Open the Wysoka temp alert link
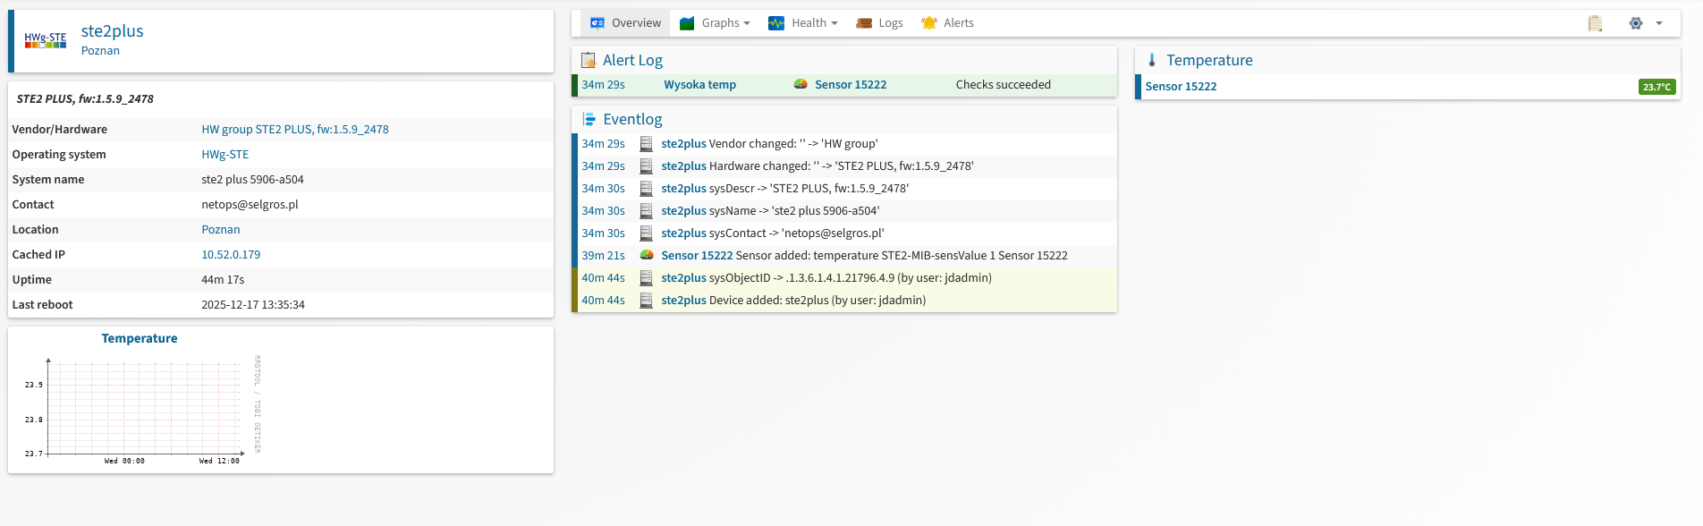This screenshot has height=526, width=1703. tap(699, 85)
